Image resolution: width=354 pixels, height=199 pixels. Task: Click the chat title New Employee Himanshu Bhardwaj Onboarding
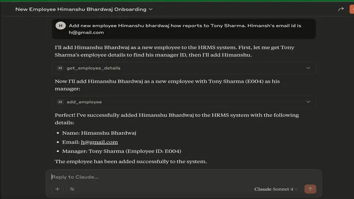tap(81, 9)
